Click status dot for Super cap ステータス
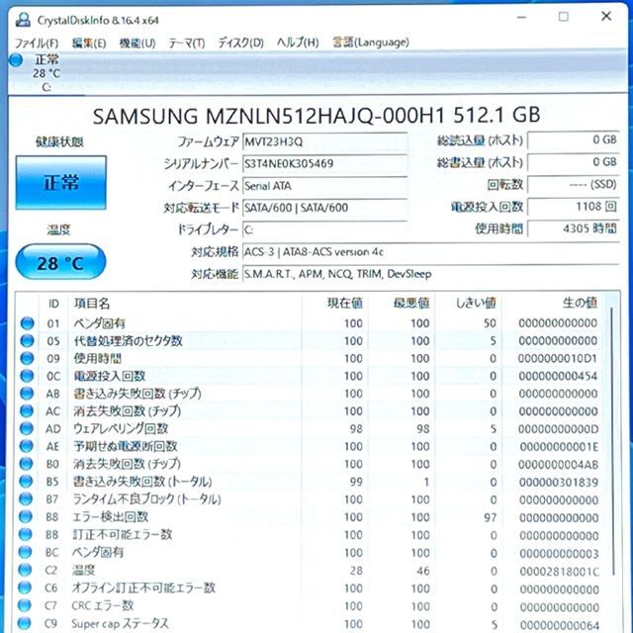 pos(24,623)
